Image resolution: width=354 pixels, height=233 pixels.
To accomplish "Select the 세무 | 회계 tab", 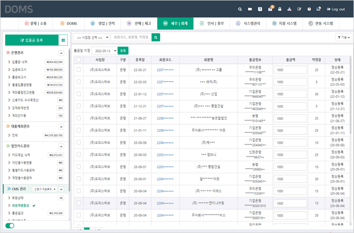I will click(x=176, y=23).
